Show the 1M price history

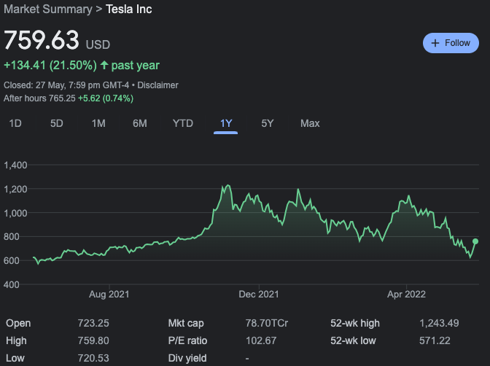pyautogui.click(x=98, y=123)
